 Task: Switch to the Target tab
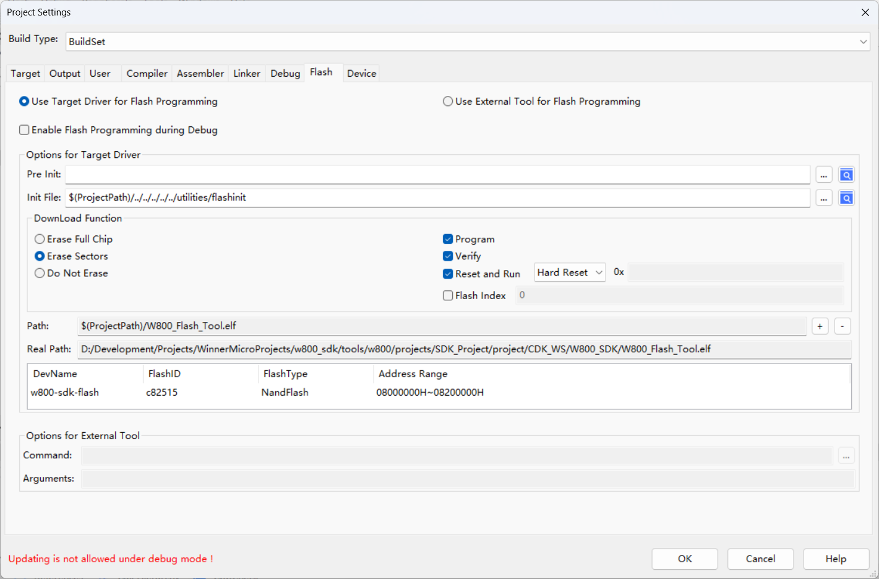click(25, 74)
